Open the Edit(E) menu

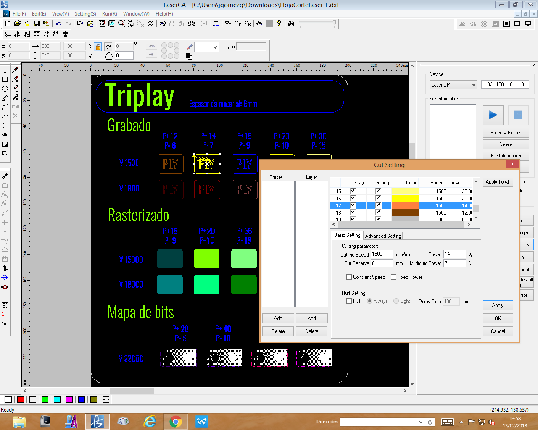click(39, 14)
